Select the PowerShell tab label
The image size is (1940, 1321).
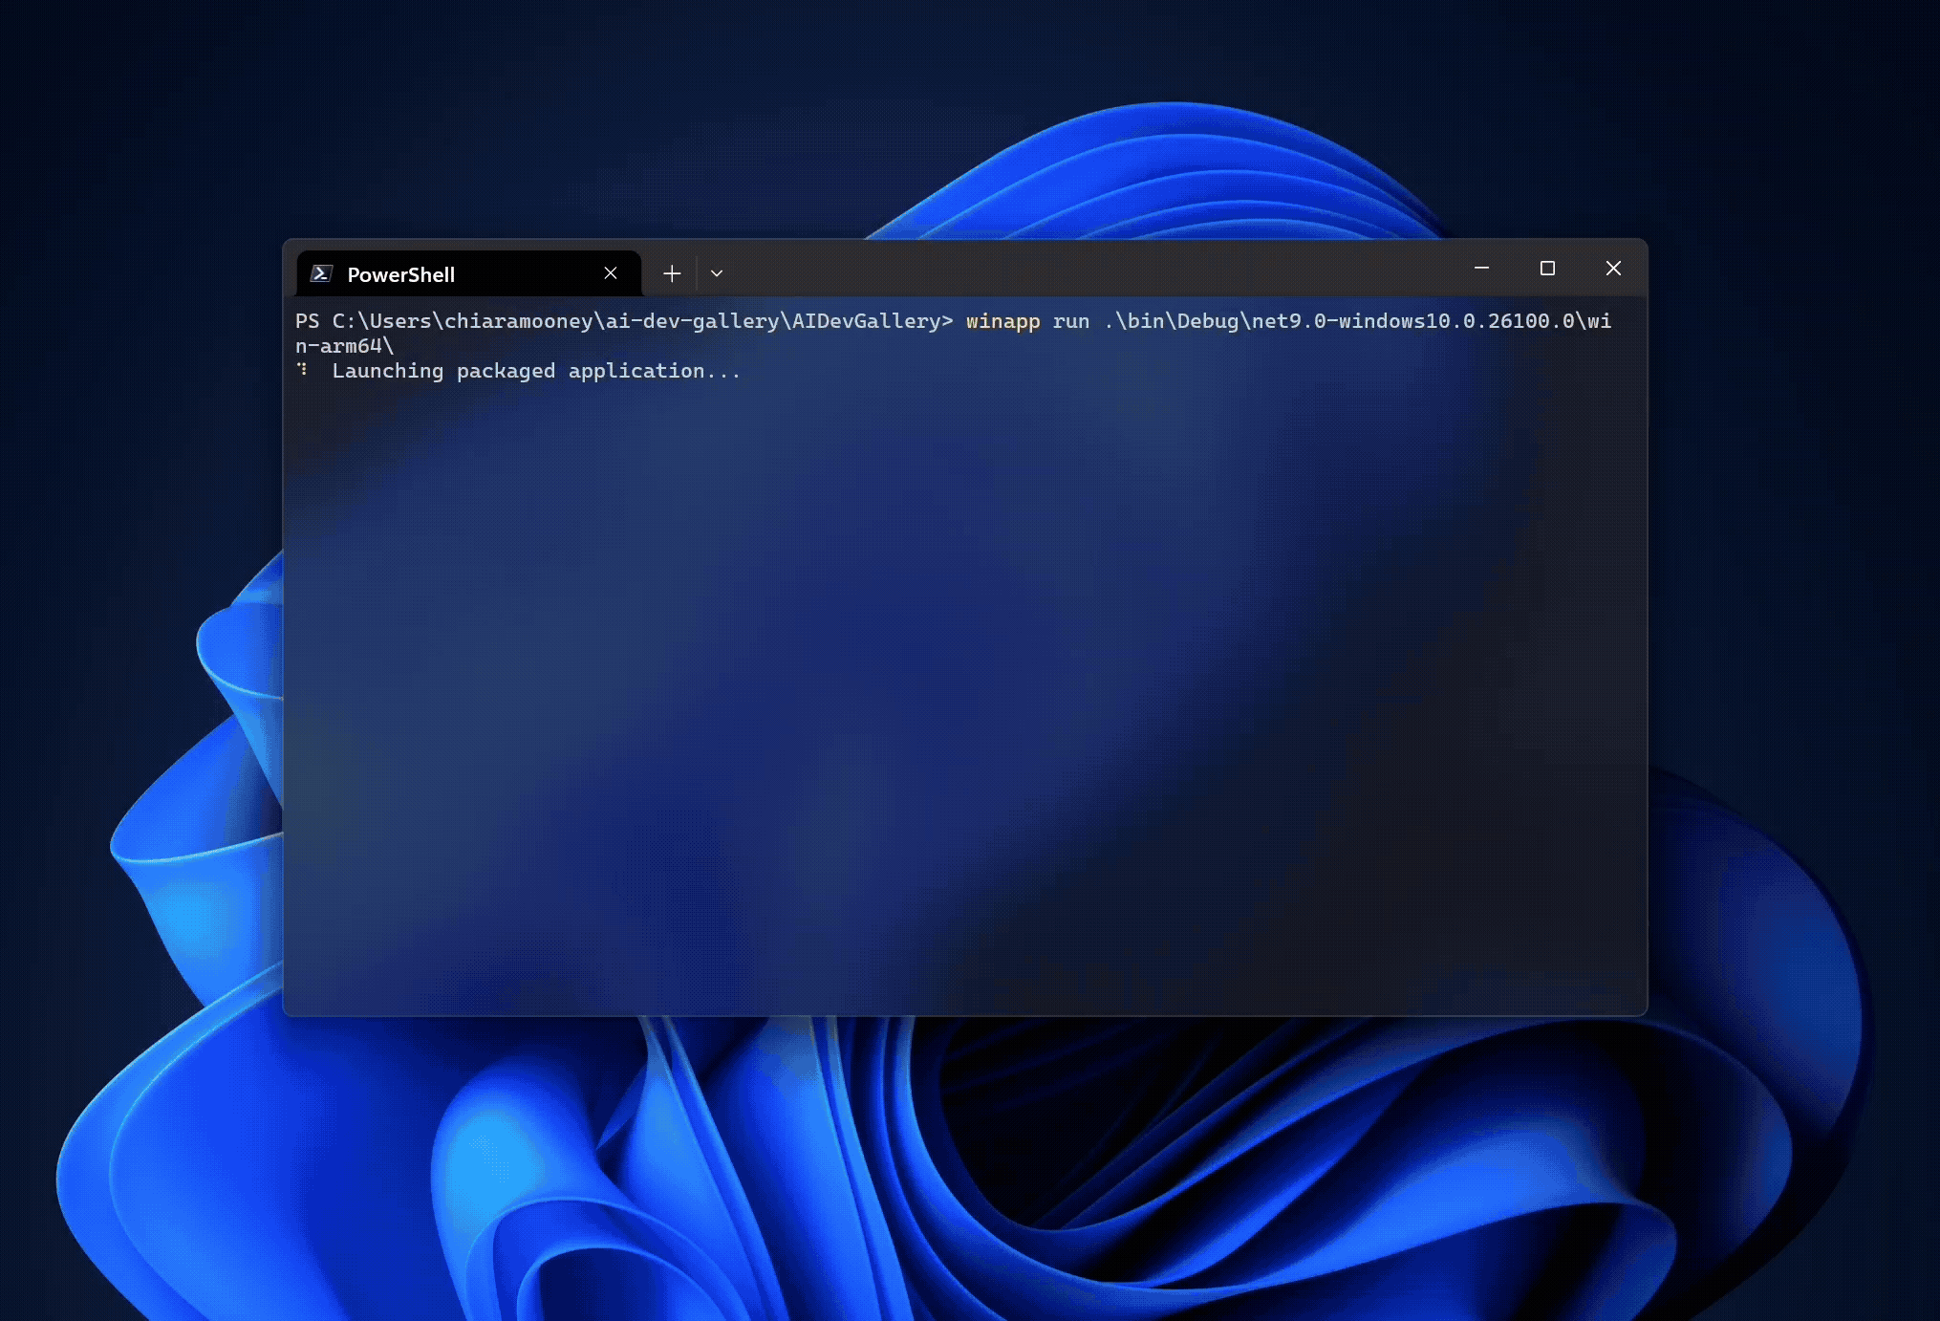click(400, 275)
